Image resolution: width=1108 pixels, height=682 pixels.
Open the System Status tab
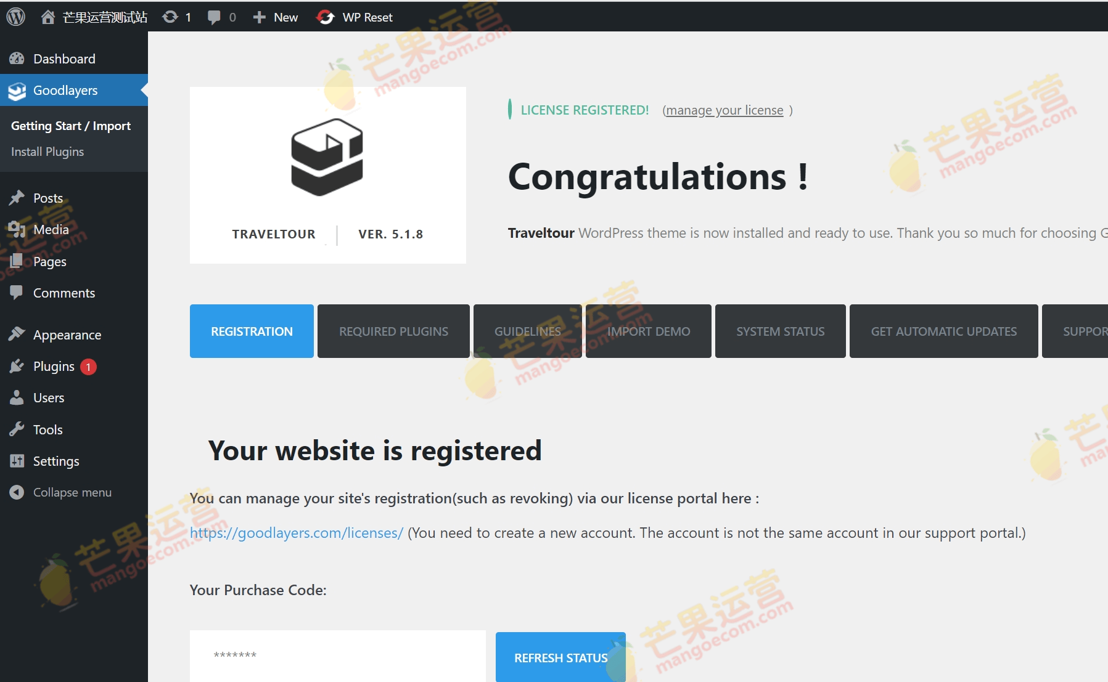pos(780,331)
